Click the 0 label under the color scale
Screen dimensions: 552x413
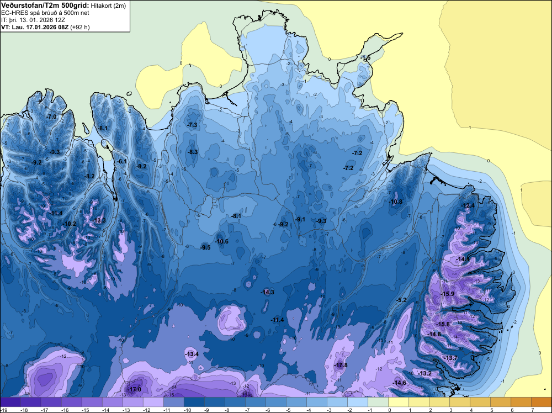(389, 410)
